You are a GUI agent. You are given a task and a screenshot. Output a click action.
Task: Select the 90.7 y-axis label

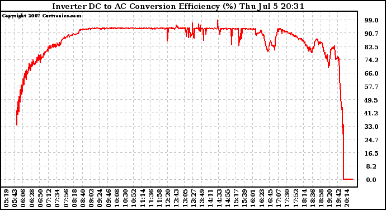(x=371, y=34)
